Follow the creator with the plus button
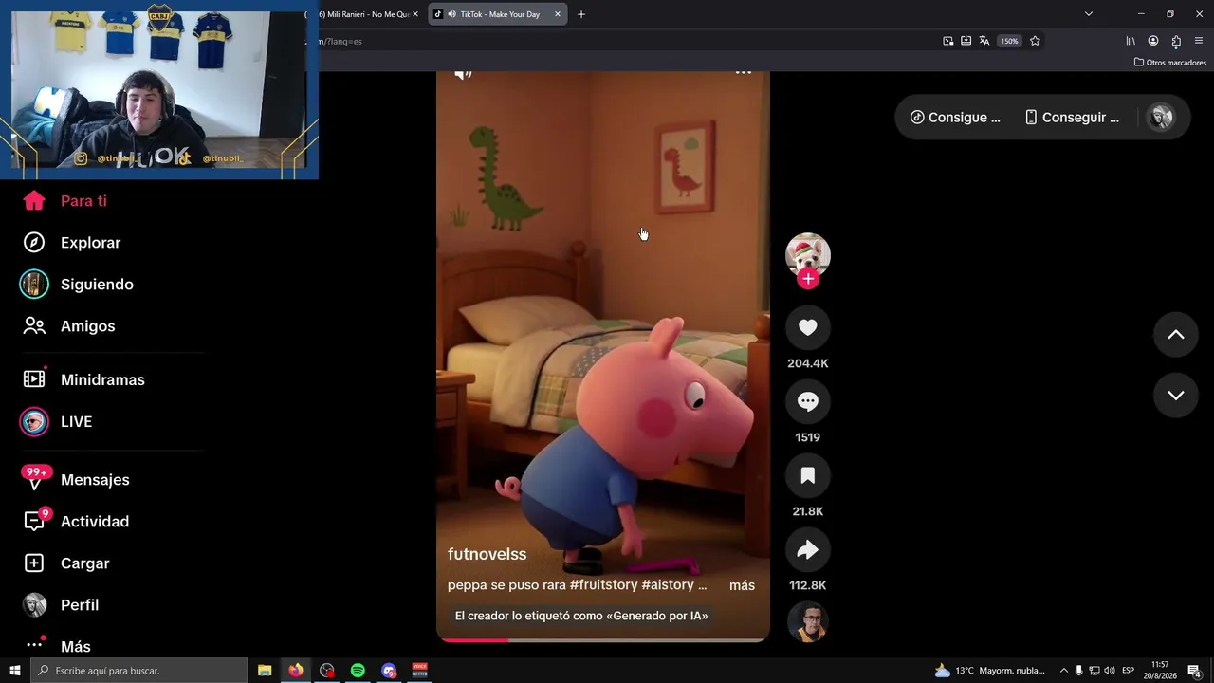Screen dimensions: 1214x683 [x=808, y=279]
